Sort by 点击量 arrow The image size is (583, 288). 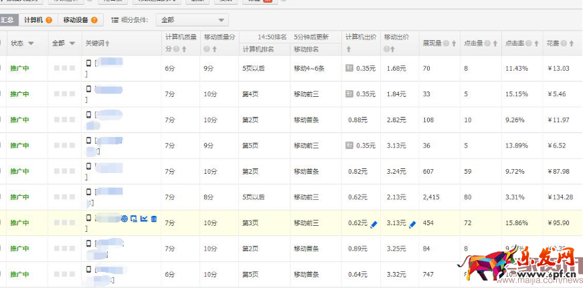[x=495, y=43]
